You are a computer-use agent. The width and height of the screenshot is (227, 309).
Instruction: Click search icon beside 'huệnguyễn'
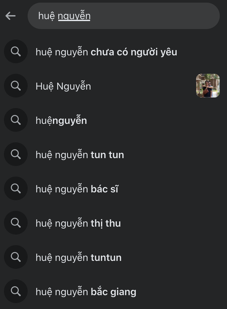(x=16, y=120)
